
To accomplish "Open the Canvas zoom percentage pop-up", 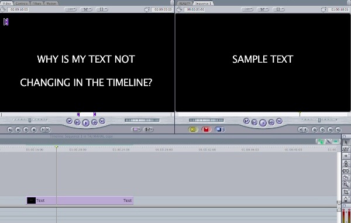I will coord(247,9).
